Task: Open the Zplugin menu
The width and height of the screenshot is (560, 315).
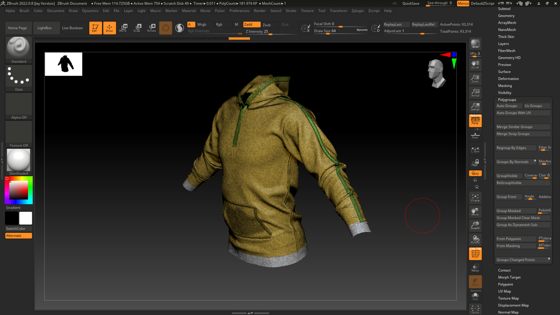Action: point(357,10)
